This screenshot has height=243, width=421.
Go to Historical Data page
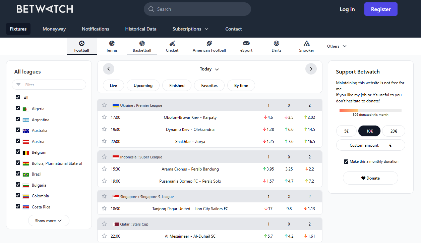(141, 29)
